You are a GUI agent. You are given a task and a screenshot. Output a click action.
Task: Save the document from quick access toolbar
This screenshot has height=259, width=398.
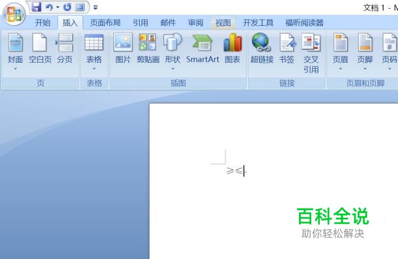[x=37, y=7]
